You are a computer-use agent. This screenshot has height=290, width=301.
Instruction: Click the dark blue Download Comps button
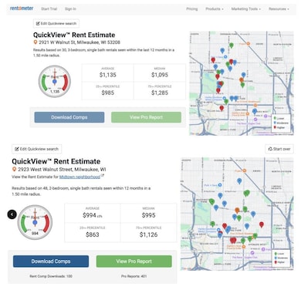point(51,261)
